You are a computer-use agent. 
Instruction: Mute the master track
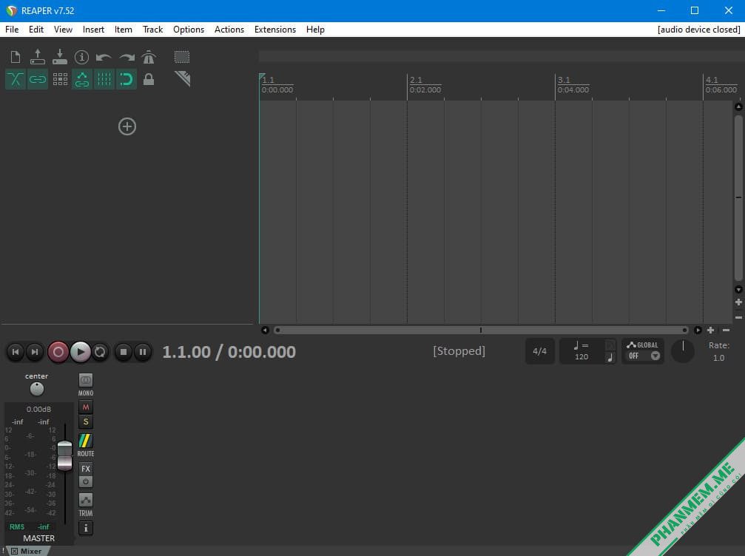point(86,407)
